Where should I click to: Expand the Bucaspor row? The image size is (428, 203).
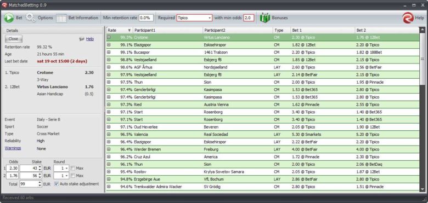pos(109,52)
